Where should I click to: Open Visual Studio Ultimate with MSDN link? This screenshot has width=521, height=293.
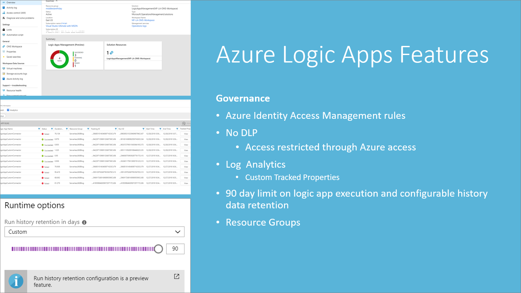[62, 26]
